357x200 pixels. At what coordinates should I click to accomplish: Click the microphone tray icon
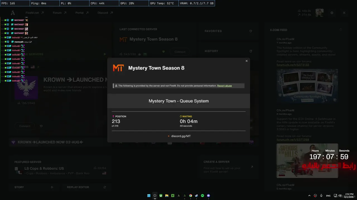coord(321,196)
